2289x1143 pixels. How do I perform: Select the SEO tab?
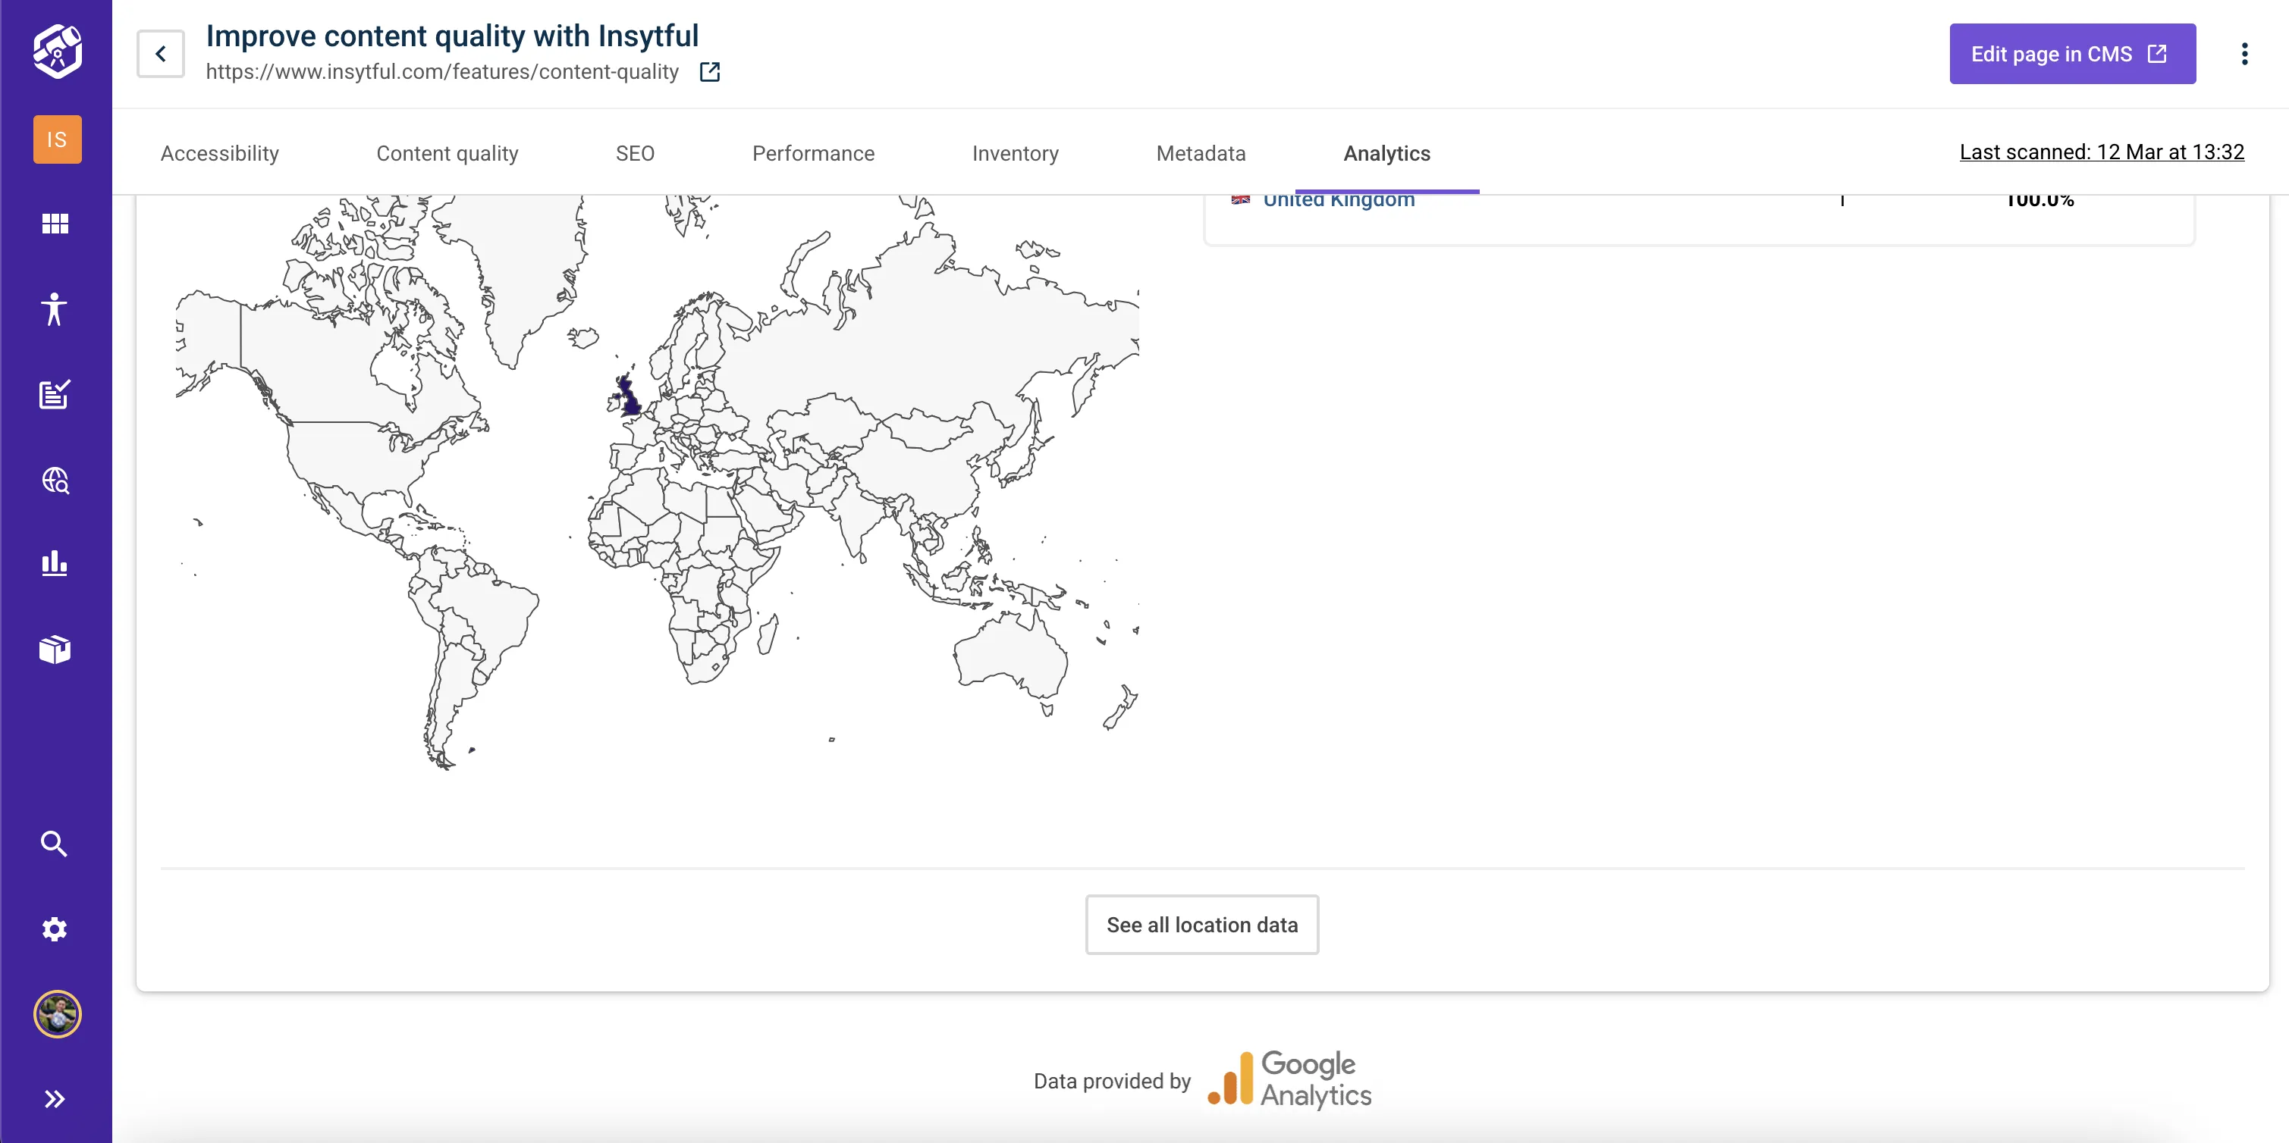(x=635, y=154)
